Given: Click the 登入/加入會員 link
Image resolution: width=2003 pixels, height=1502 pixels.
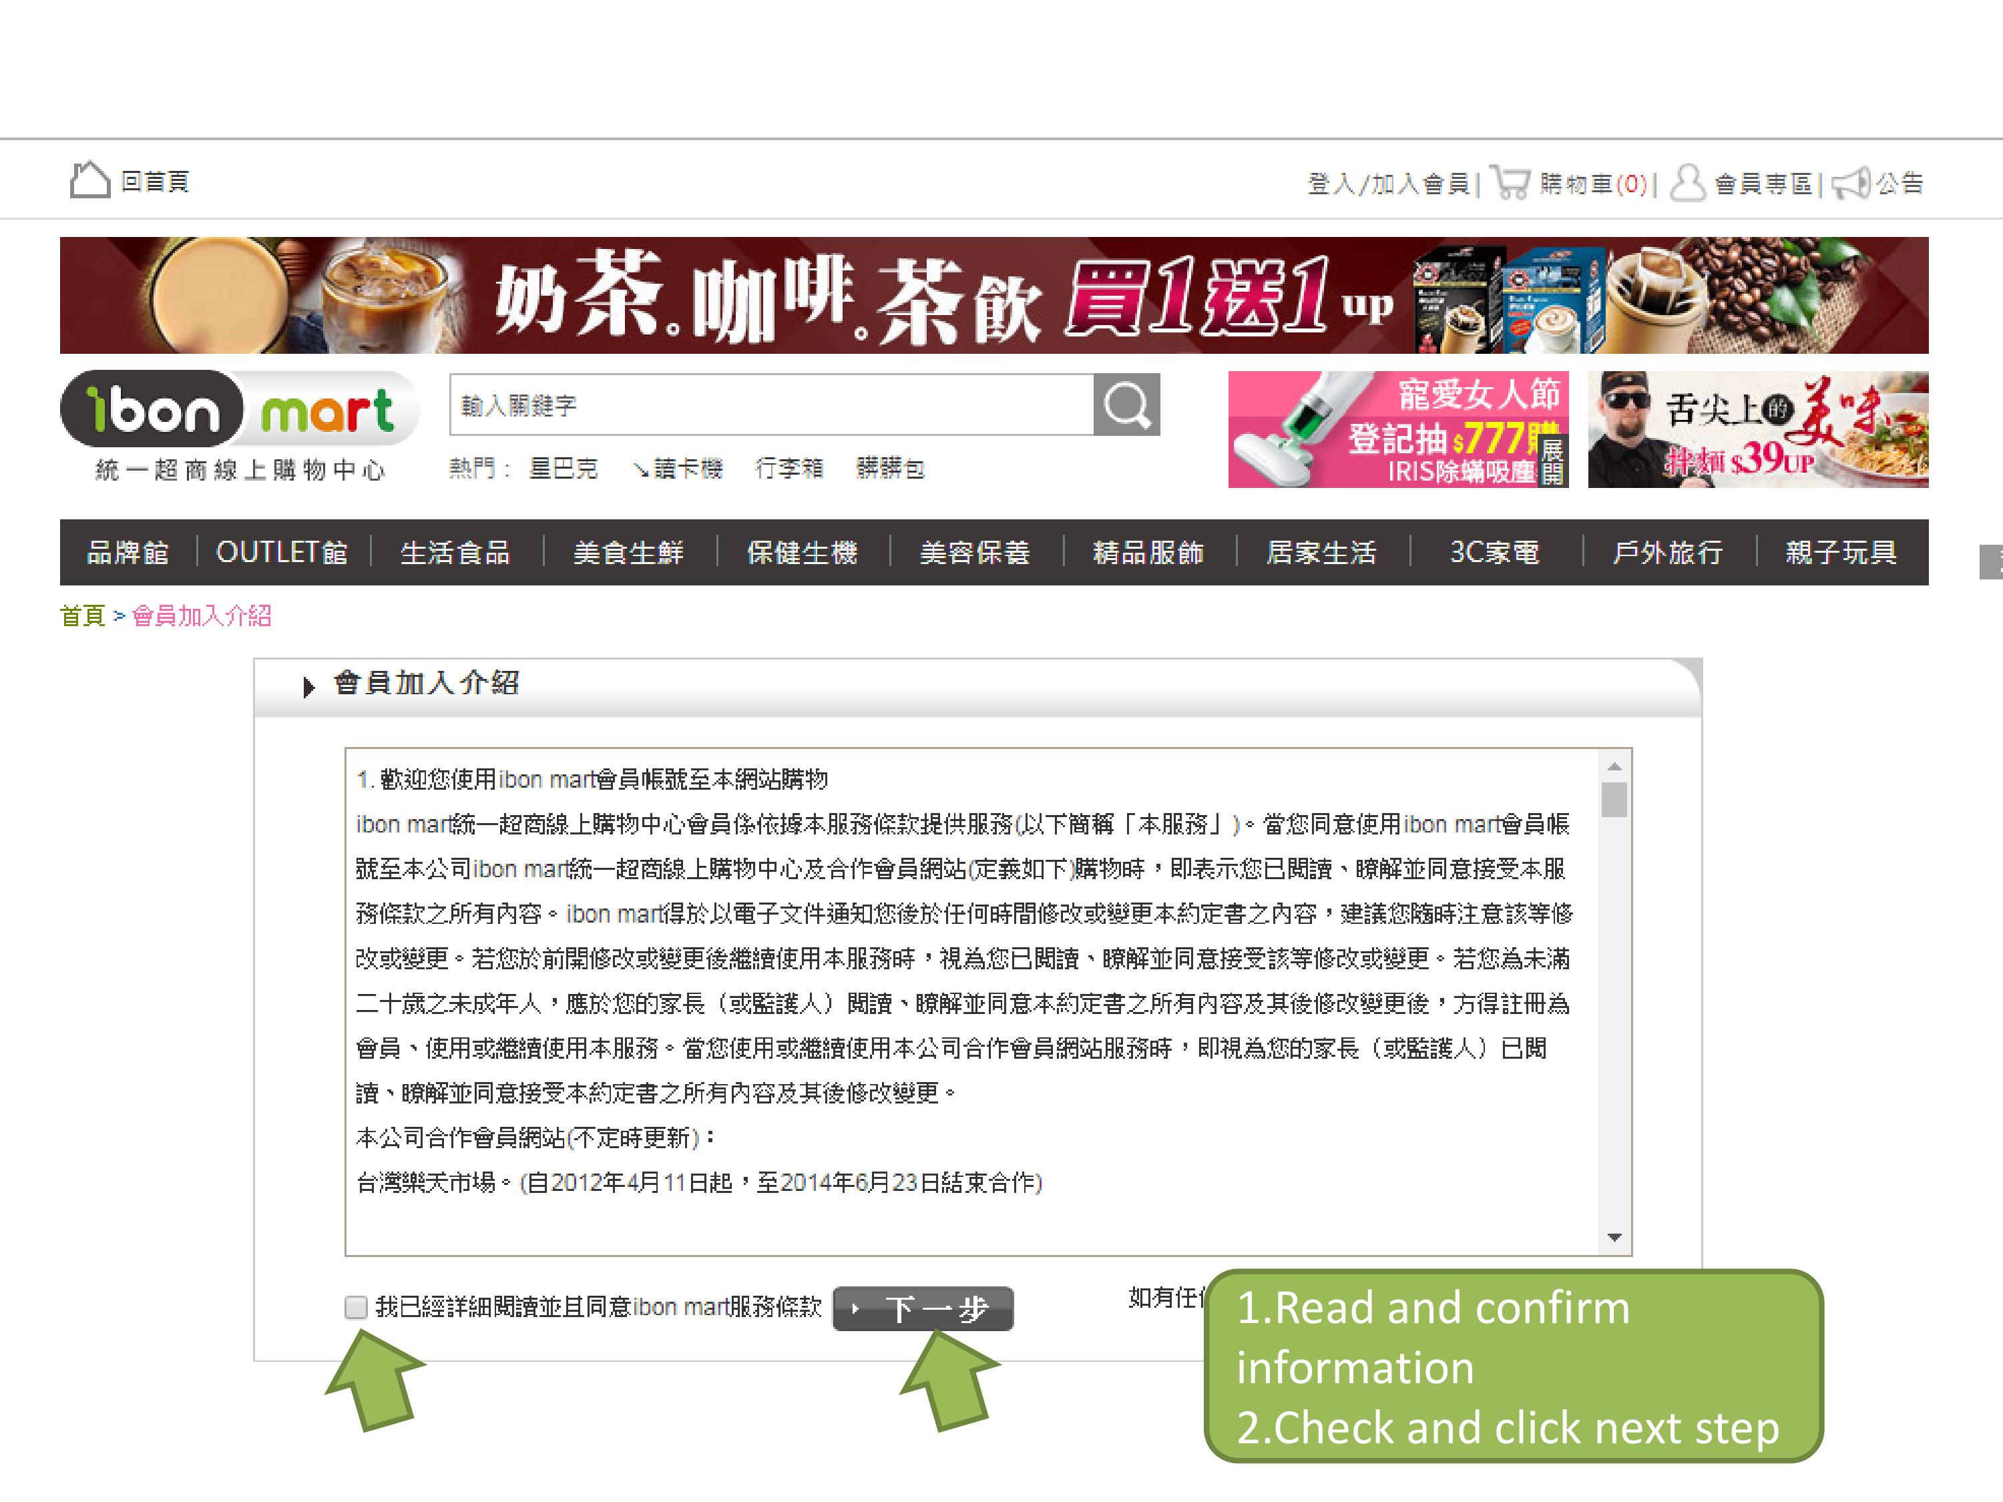Looking at the screenshot, I should pyautogui.click(x=1387, y=184).
